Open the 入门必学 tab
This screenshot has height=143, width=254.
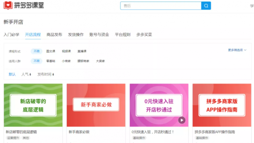click(11, 34)
